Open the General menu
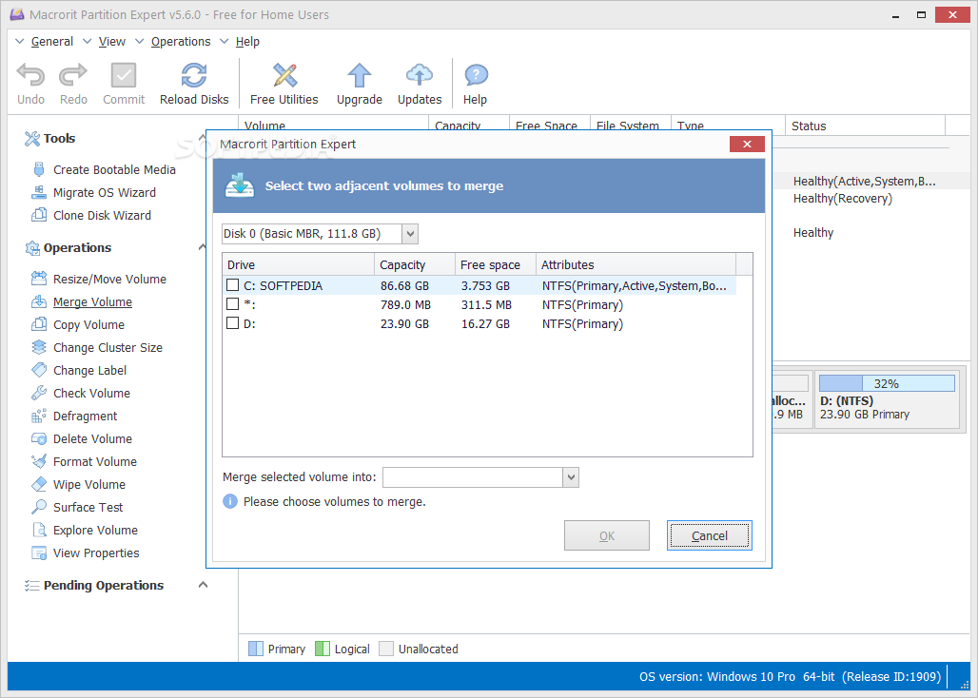This screenshot has width=978, height=698. tap(51, 41)
